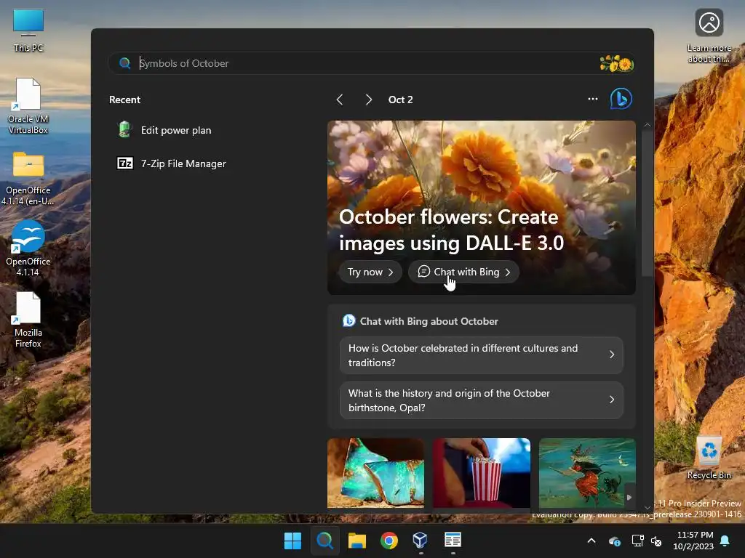
Task: Click the Try now button
Action: coord(370,272)
